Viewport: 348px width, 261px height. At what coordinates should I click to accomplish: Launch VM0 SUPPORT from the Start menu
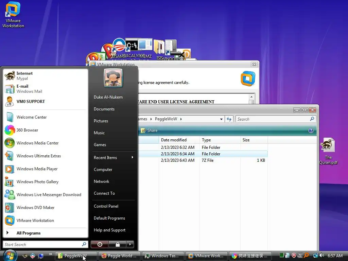coord(46,102)
